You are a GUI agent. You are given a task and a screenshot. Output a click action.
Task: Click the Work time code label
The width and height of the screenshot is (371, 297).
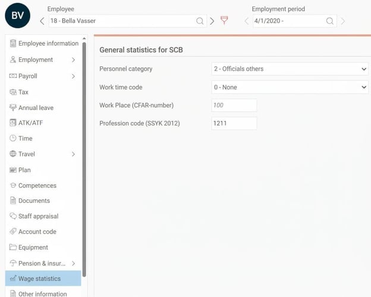121,87
